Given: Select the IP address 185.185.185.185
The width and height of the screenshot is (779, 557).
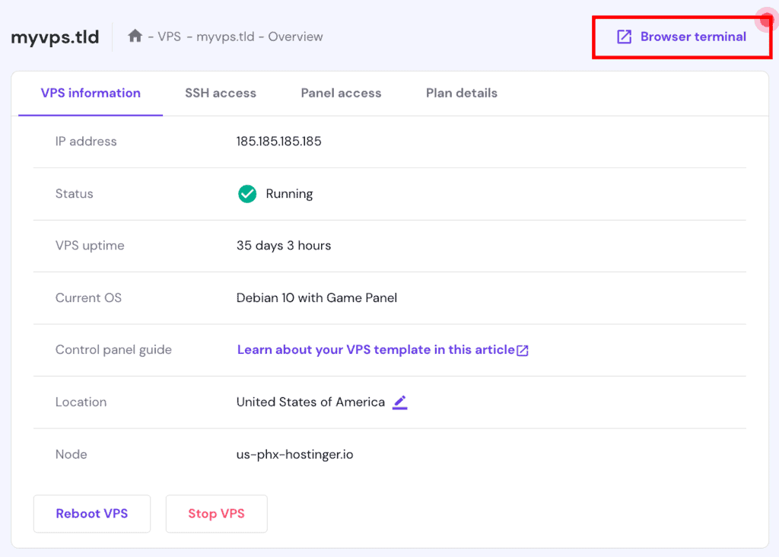Looking at the screenshot, I should (278, 141).
